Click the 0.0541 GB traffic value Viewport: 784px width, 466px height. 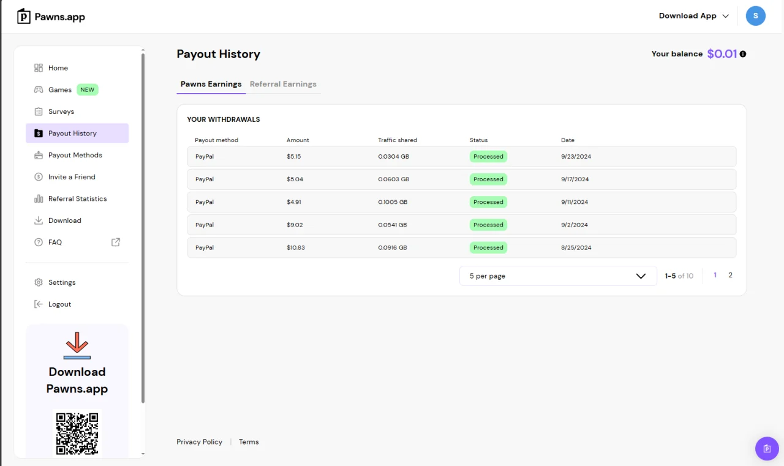[x=392, y=225]
